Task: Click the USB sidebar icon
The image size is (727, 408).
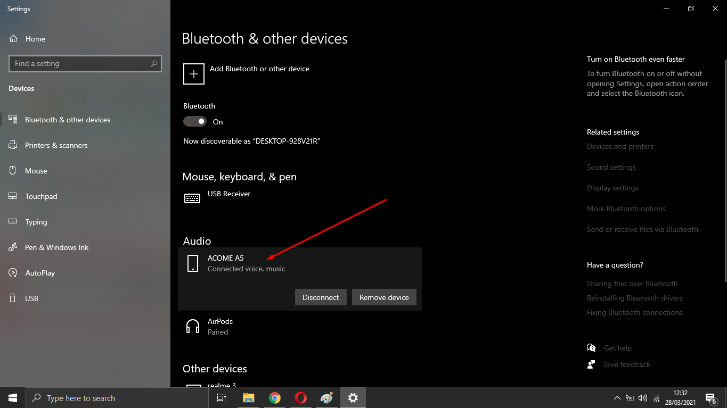Action: coord(13,298)
